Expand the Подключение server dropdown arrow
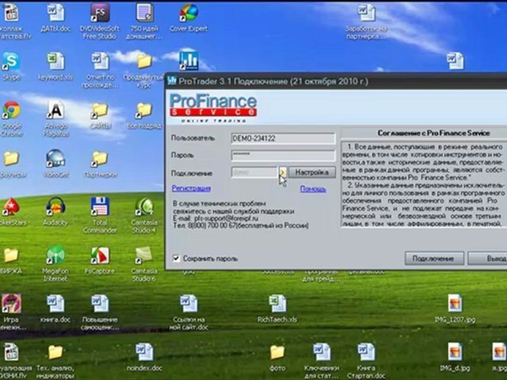This screenshot has height=380, width=507. [x=283, y=172]
